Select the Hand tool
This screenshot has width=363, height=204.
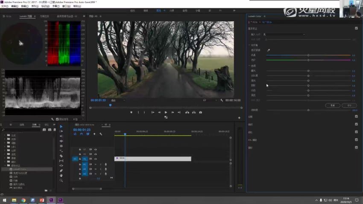tap(61, 175)
